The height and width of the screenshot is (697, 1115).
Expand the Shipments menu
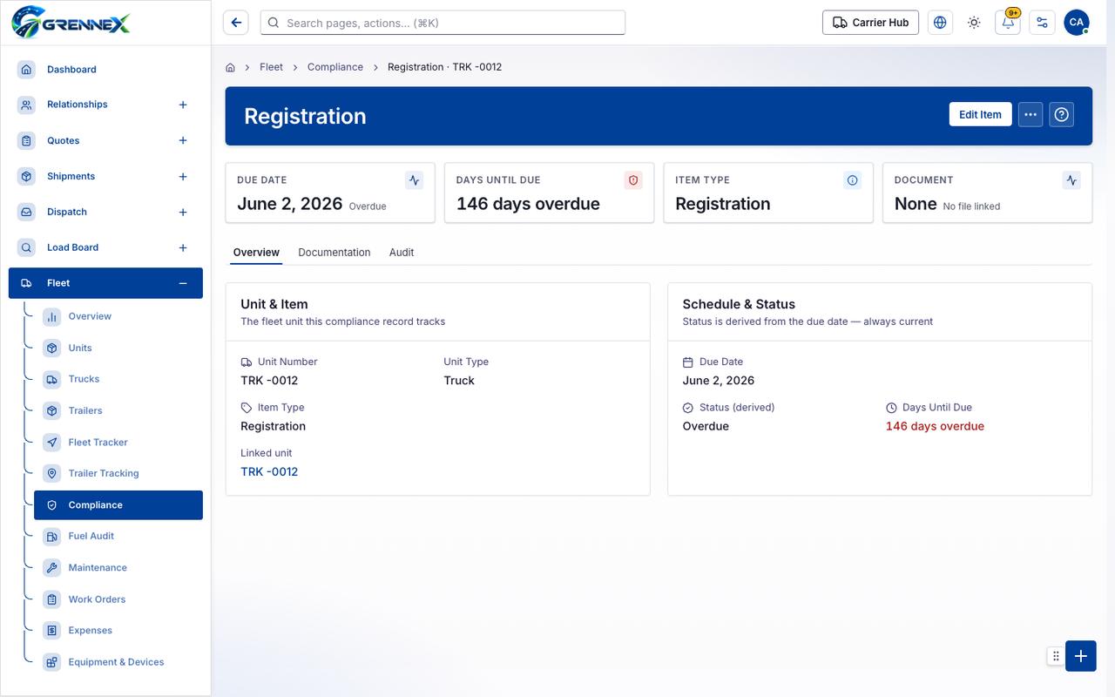(183, 176)
